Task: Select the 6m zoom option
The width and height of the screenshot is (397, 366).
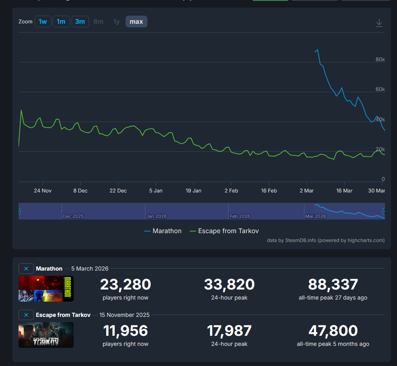Action: pyautogui.click(x=99, y=21)
